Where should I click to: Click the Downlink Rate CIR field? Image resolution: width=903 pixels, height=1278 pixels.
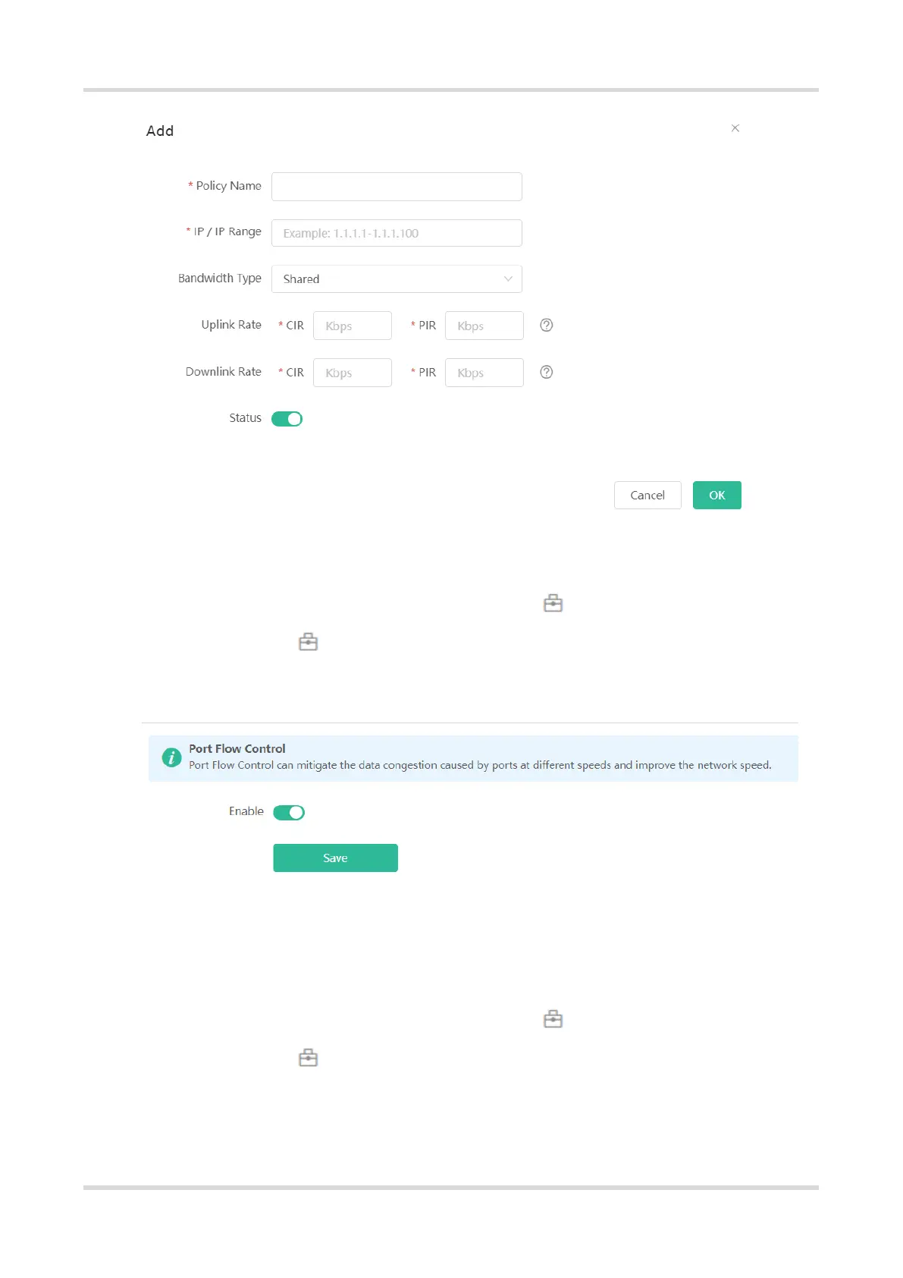tap(352, 373)
